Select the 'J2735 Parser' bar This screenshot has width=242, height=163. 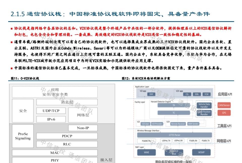click(174, 135)
